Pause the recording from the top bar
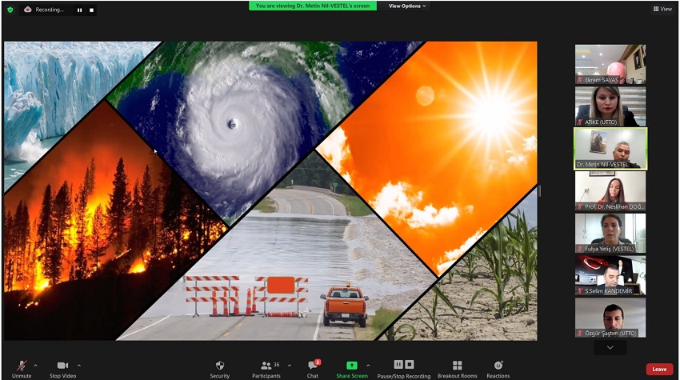Image resolution: width=680 pixels, height=380 pixels. pos(79,10)
